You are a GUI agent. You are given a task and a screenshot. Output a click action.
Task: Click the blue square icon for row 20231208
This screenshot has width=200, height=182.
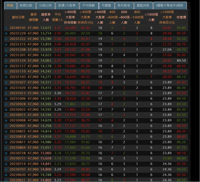[x=6, y=50]
